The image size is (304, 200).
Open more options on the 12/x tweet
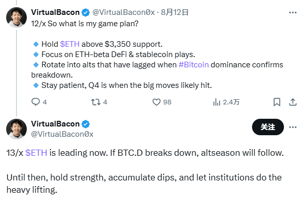293,13
